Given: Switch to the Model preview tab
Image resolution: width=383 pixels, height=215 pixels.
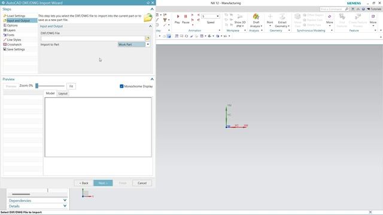Looking at the screenshot, I should click(50, 93).
